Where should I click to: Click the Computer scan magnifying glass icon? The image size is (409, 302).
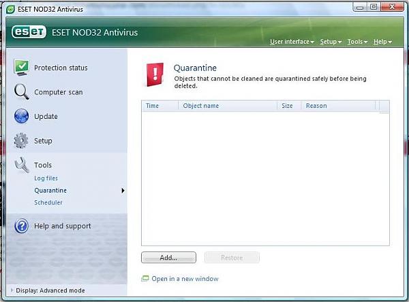click(21, 92)
